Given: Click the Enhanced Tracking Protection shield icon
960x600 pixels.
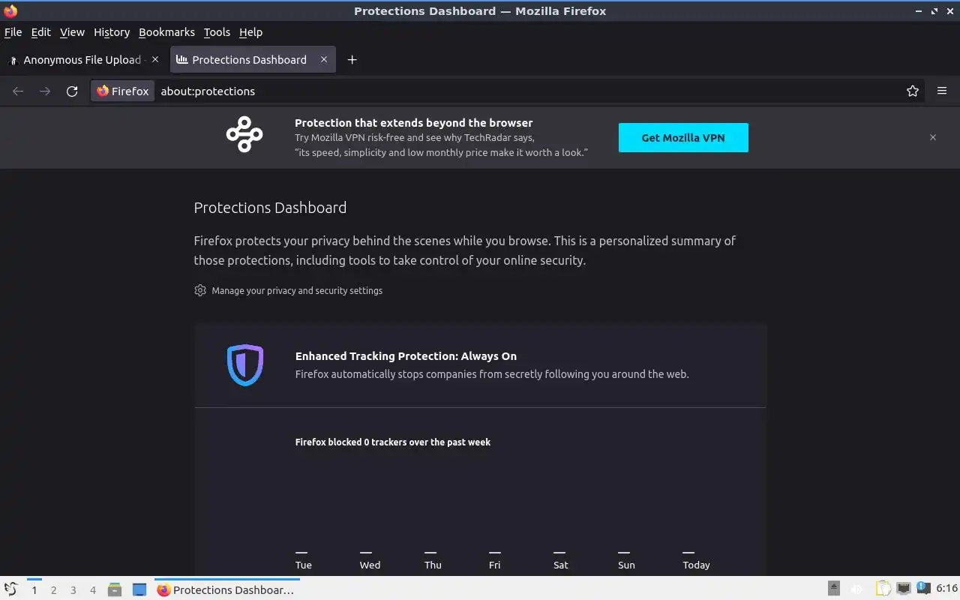Looking at the screenshot, I should [x=245, y=365].
